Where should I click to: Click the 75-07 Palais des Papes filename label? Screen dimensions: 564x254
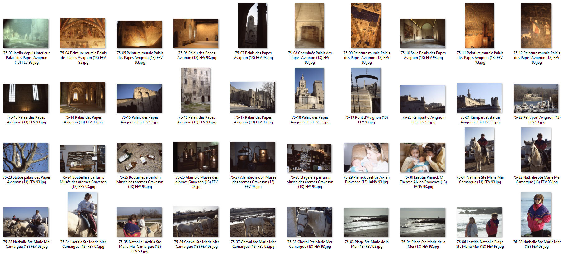coord(253,55)
